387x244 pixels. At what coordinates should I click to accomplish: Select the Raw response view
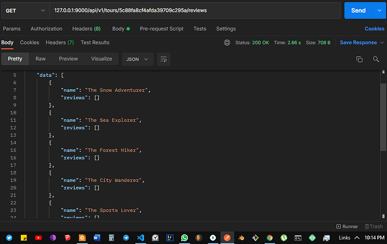pyautogui.click(x=40, y=59)
